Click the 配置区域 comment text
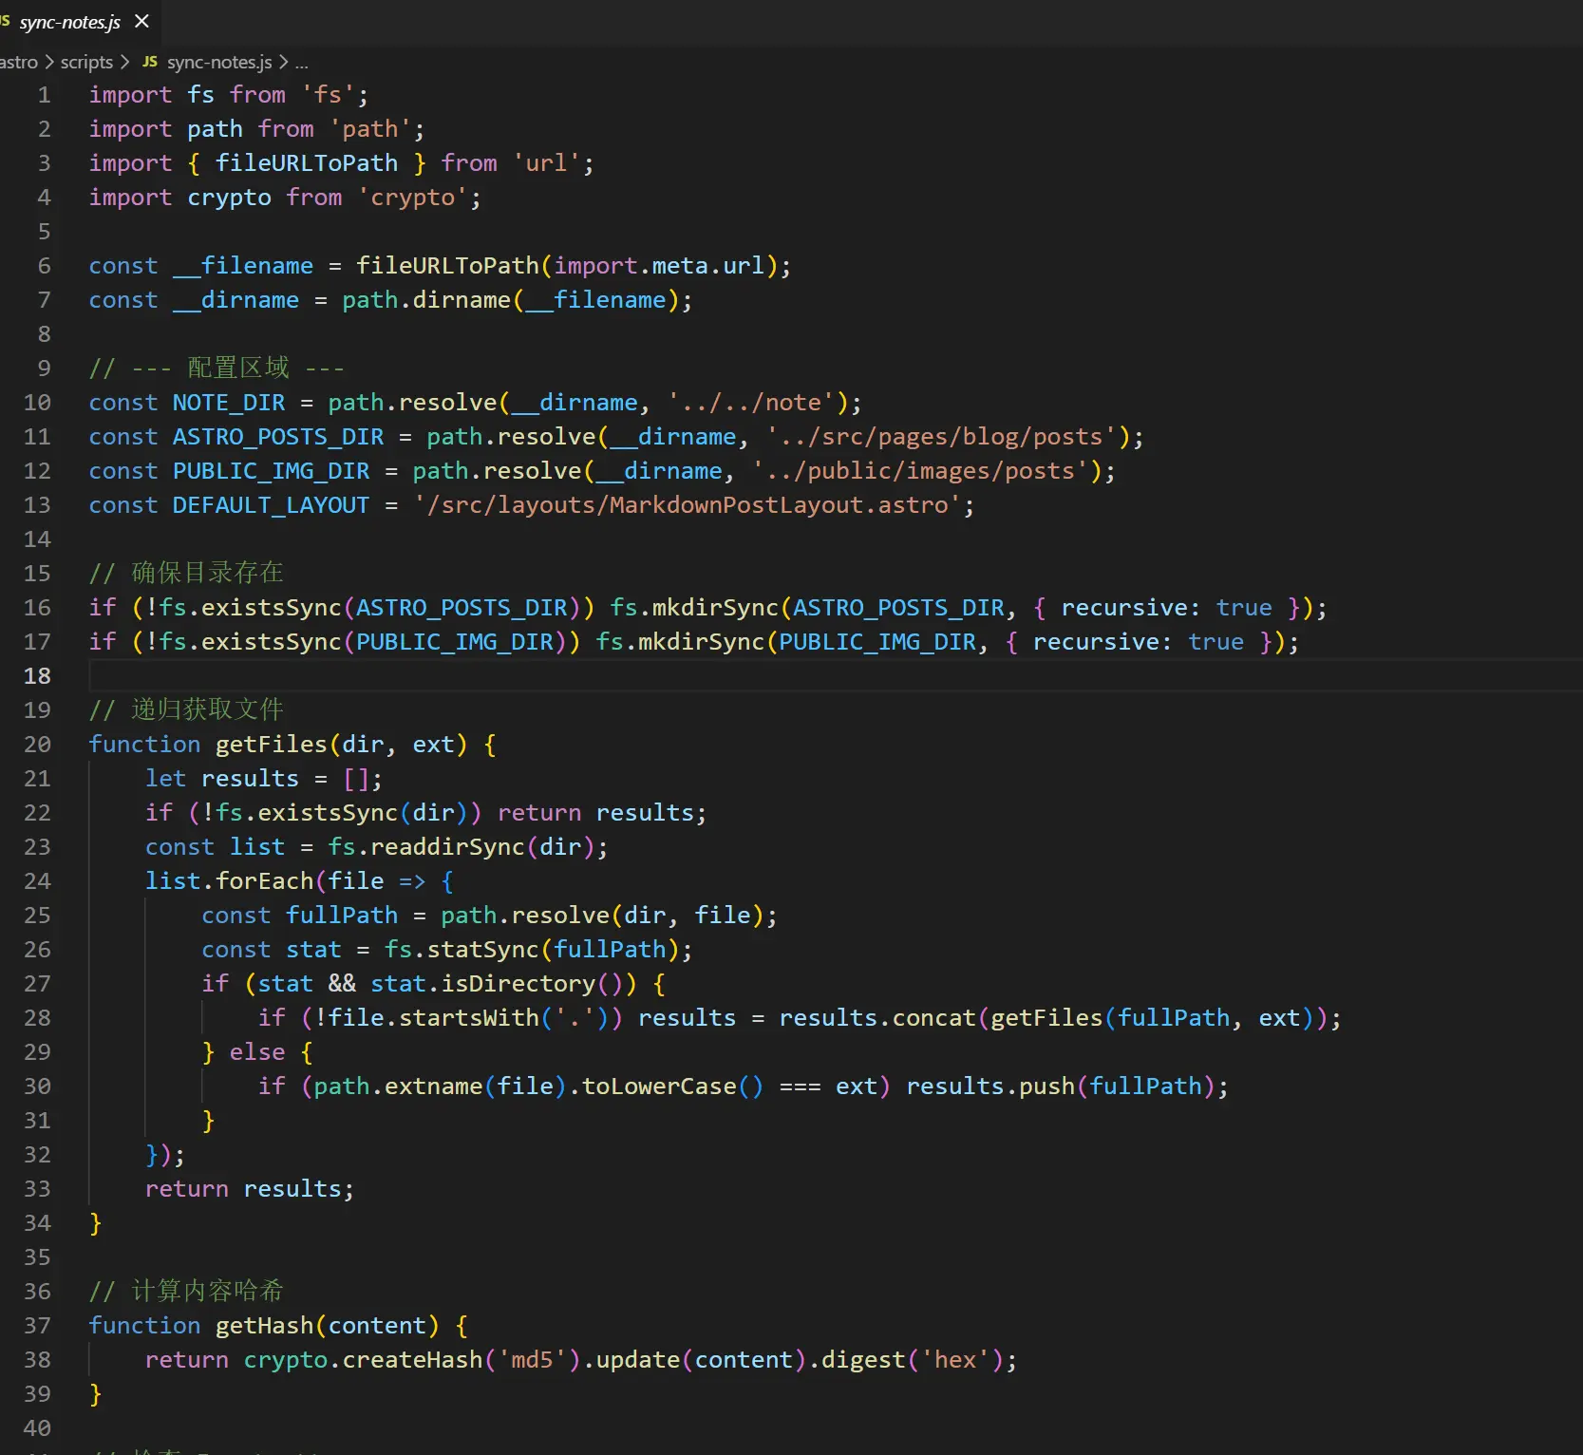Screen dimensions: 1583x1455 tap(237, 368)
